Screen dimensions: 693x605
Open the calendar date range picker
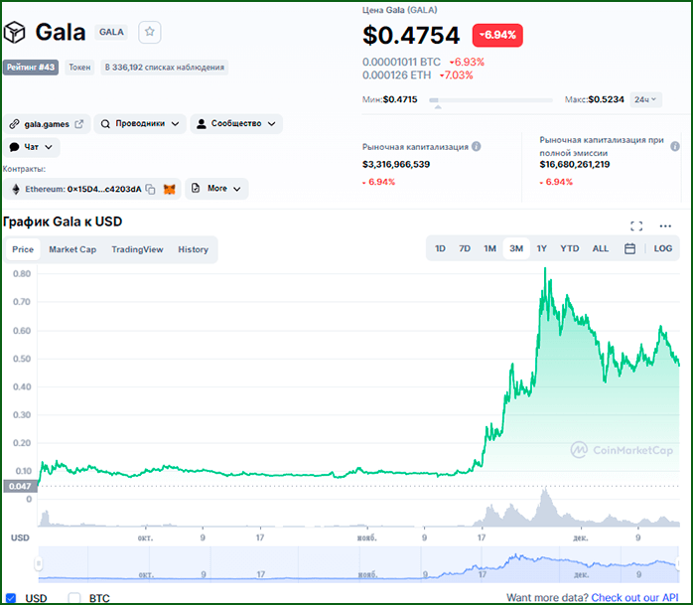(629, 248)
